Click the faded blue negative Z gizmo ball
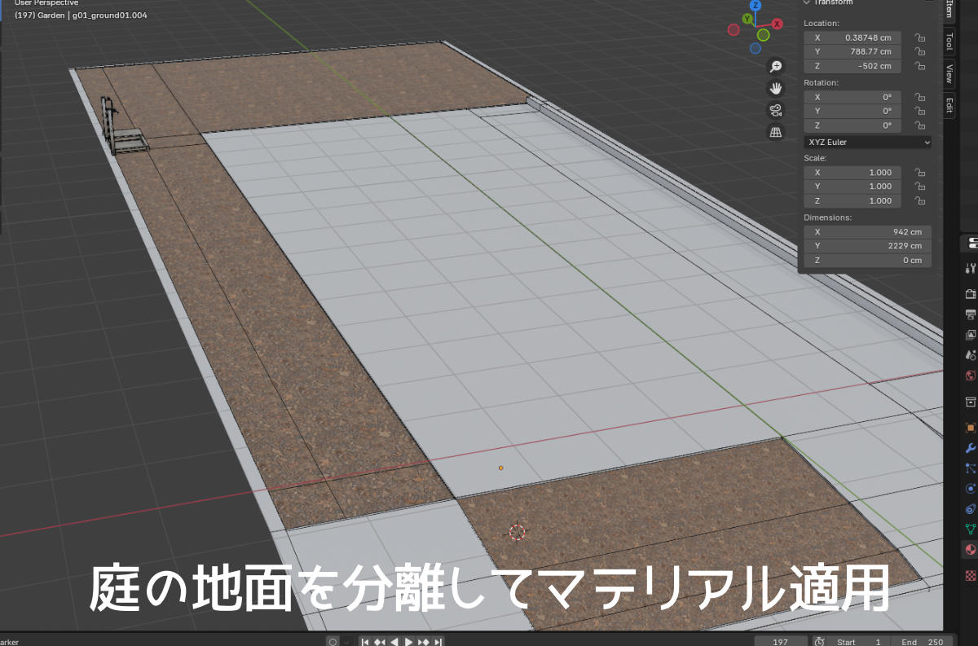 click(756, 47)
